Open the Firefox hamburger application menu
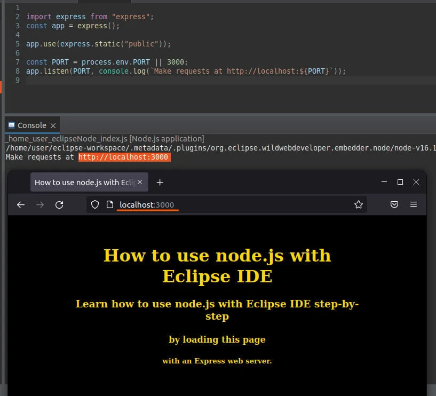 (414, 205)
